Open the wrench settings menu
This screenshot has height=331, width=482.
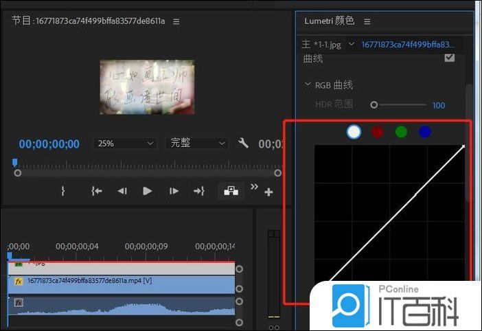243,144
